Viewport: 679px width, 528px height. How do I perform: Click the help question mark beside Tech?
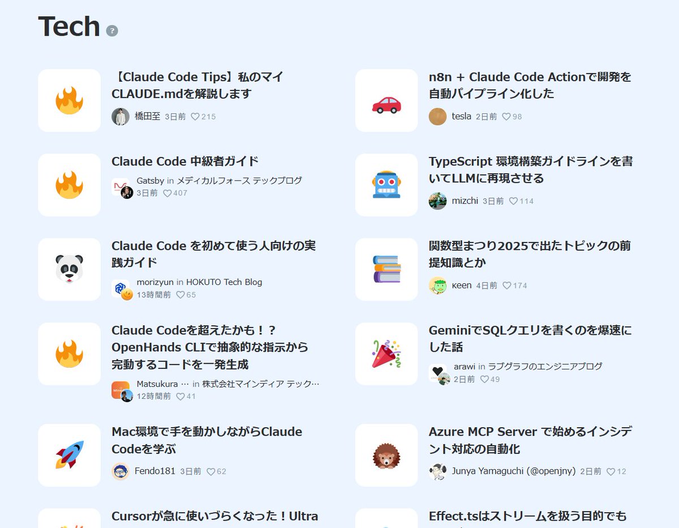point(112,31)
